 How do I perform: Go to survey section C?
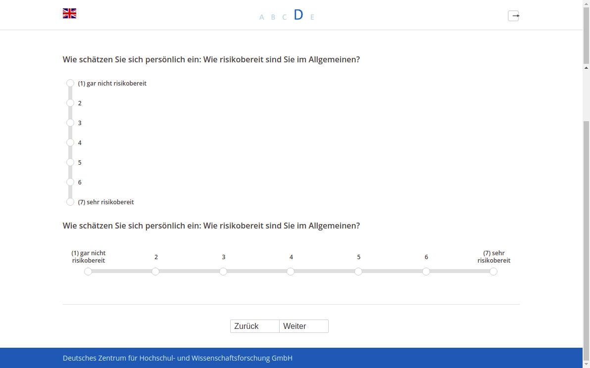tap(285, 17)
